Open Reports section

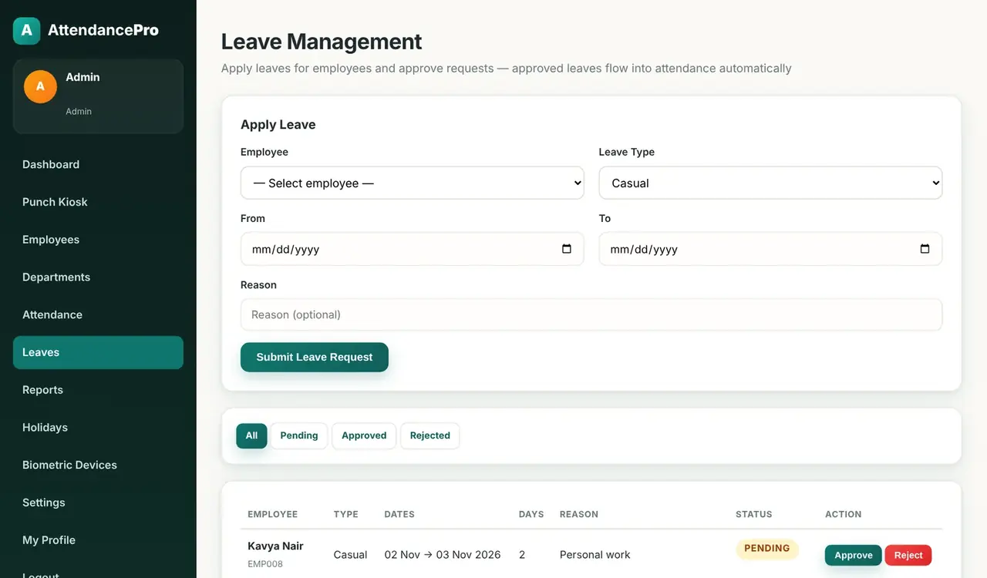98,390
